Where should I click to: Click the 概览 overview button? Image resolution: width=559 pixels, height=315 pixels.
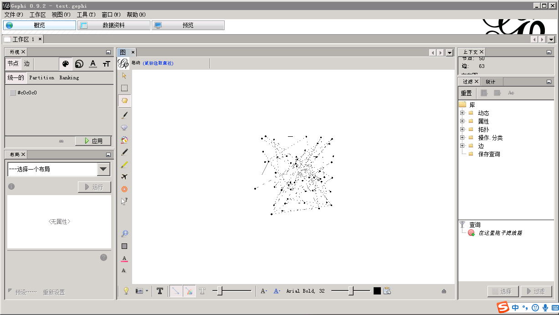click(x=40, y=26)
